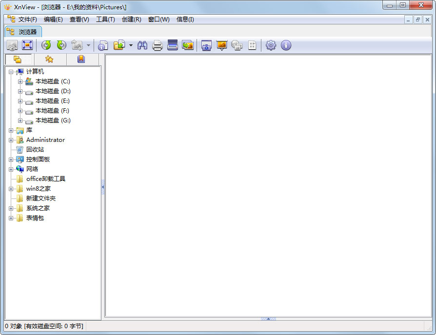This screenshot has height=335, width=436.
Task: Open the 查看(V) menu
Action: click(79, 20)
